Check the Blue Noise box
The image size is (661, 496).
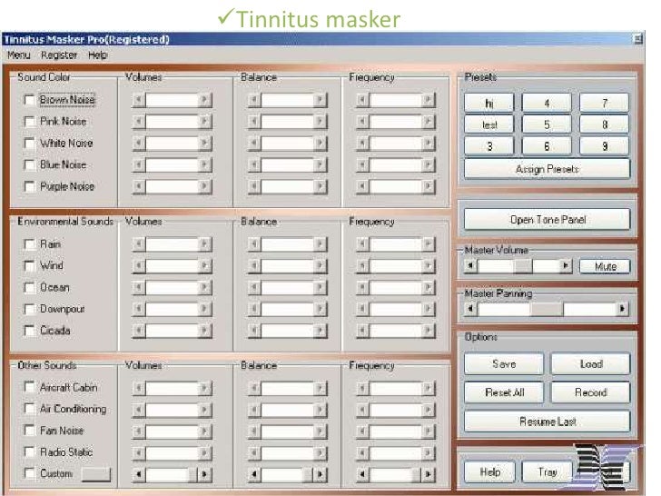29,165
